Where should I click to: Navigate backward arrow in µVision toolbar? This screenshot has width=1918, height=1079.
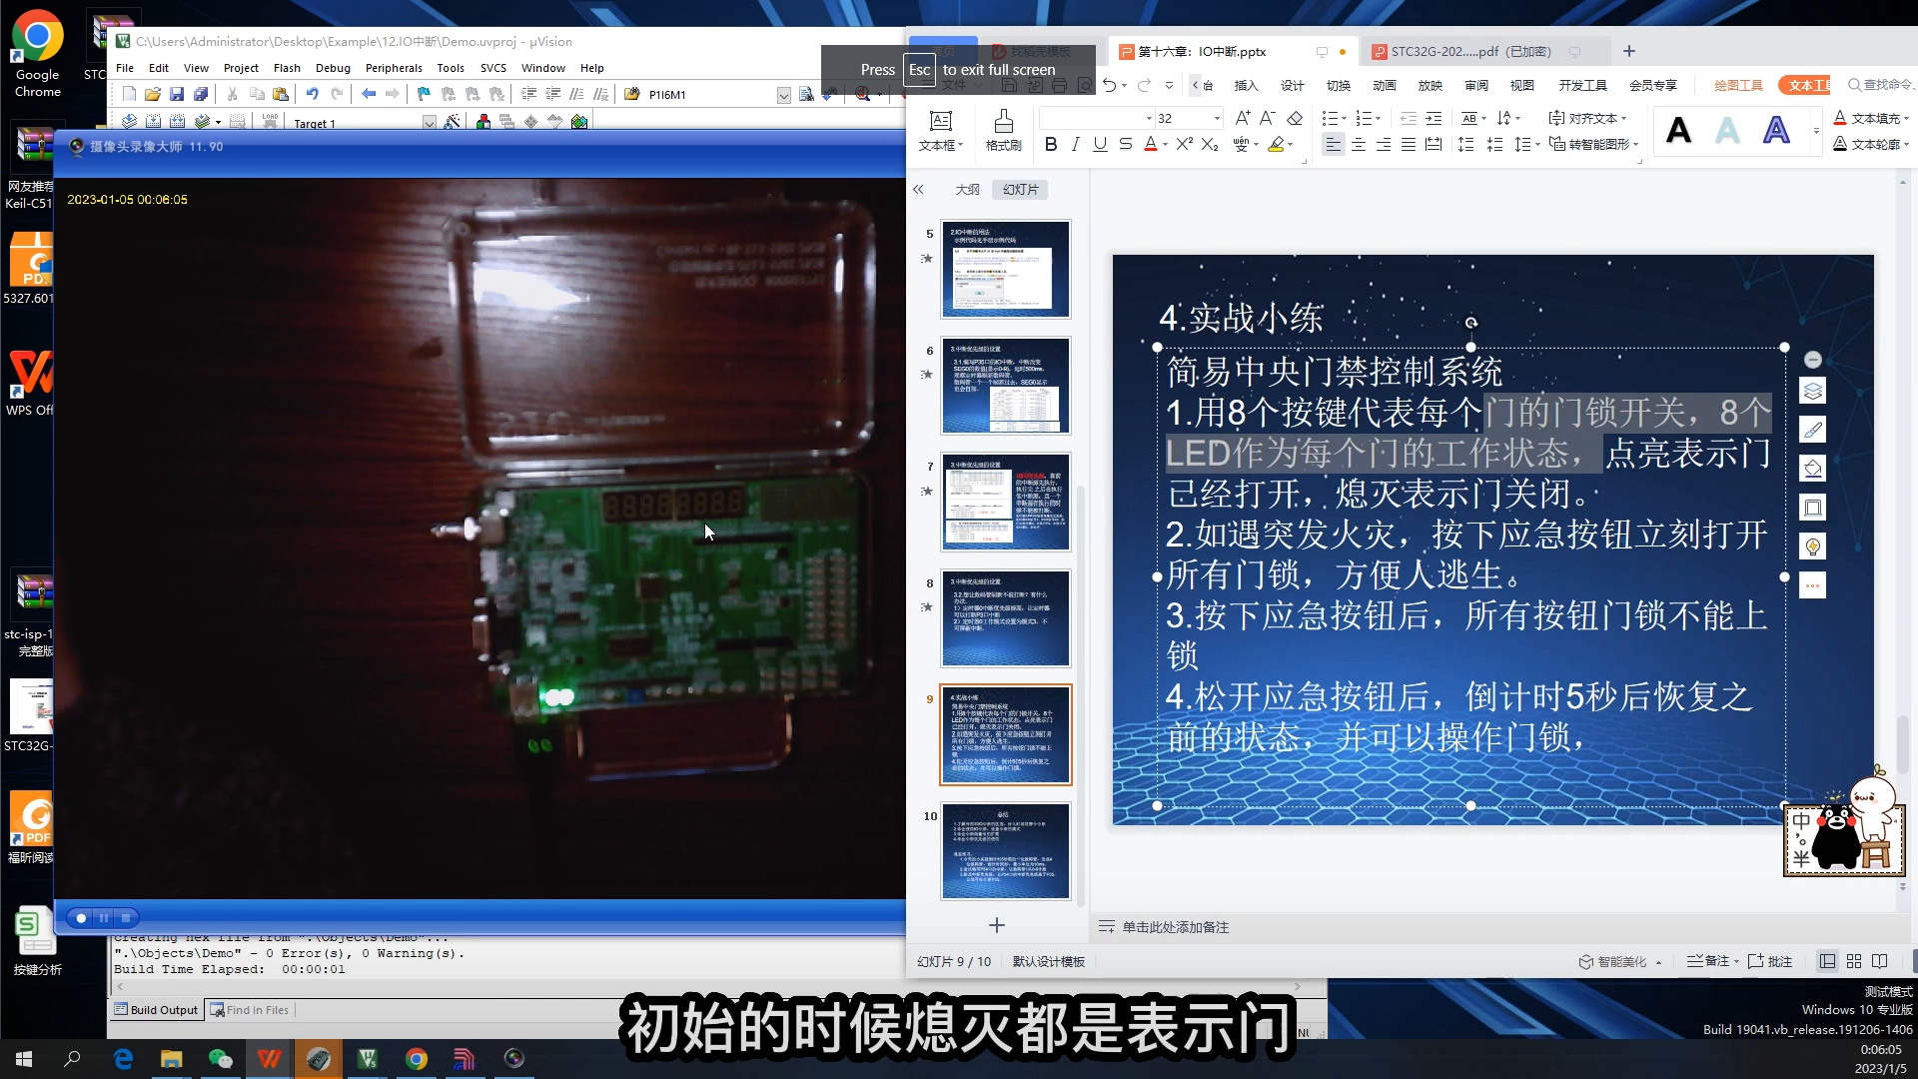point(369,94)
